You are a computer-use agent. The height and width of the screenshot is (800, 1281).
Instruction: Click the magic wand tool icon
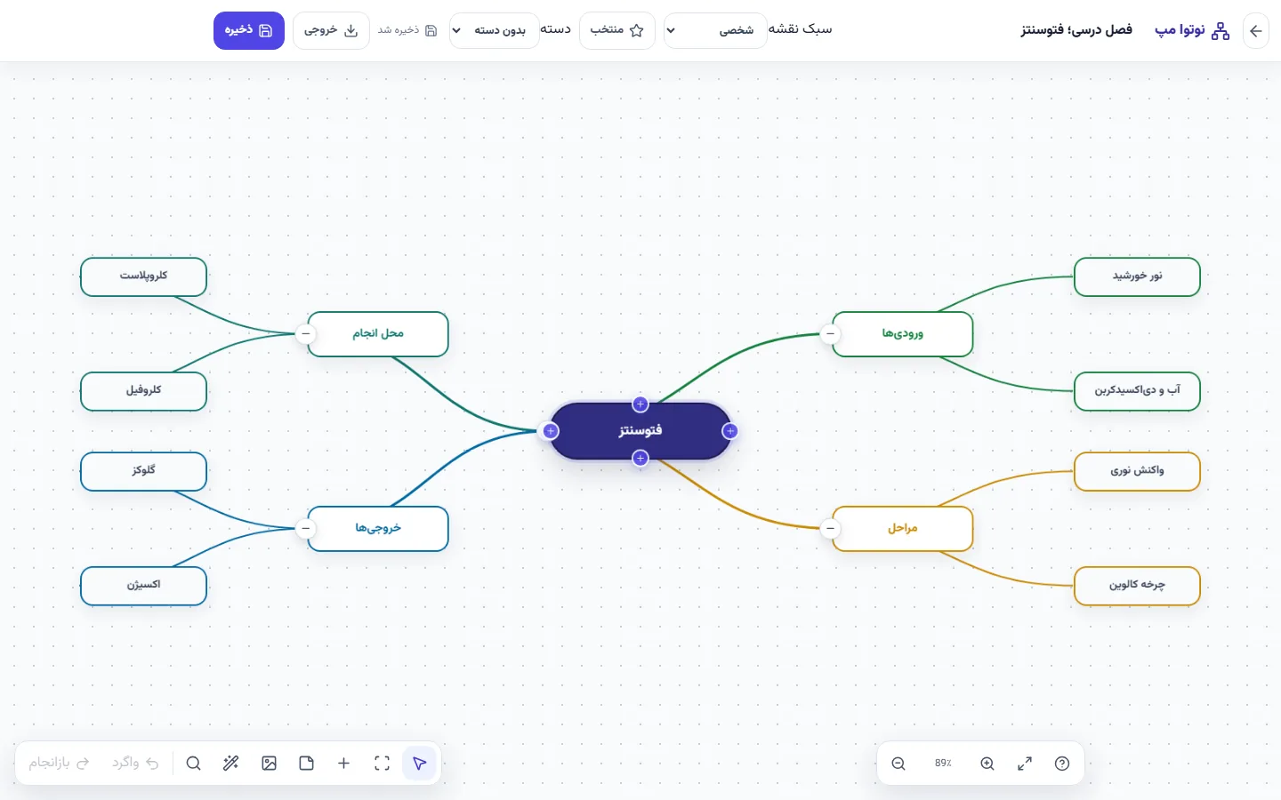[231, 764]
